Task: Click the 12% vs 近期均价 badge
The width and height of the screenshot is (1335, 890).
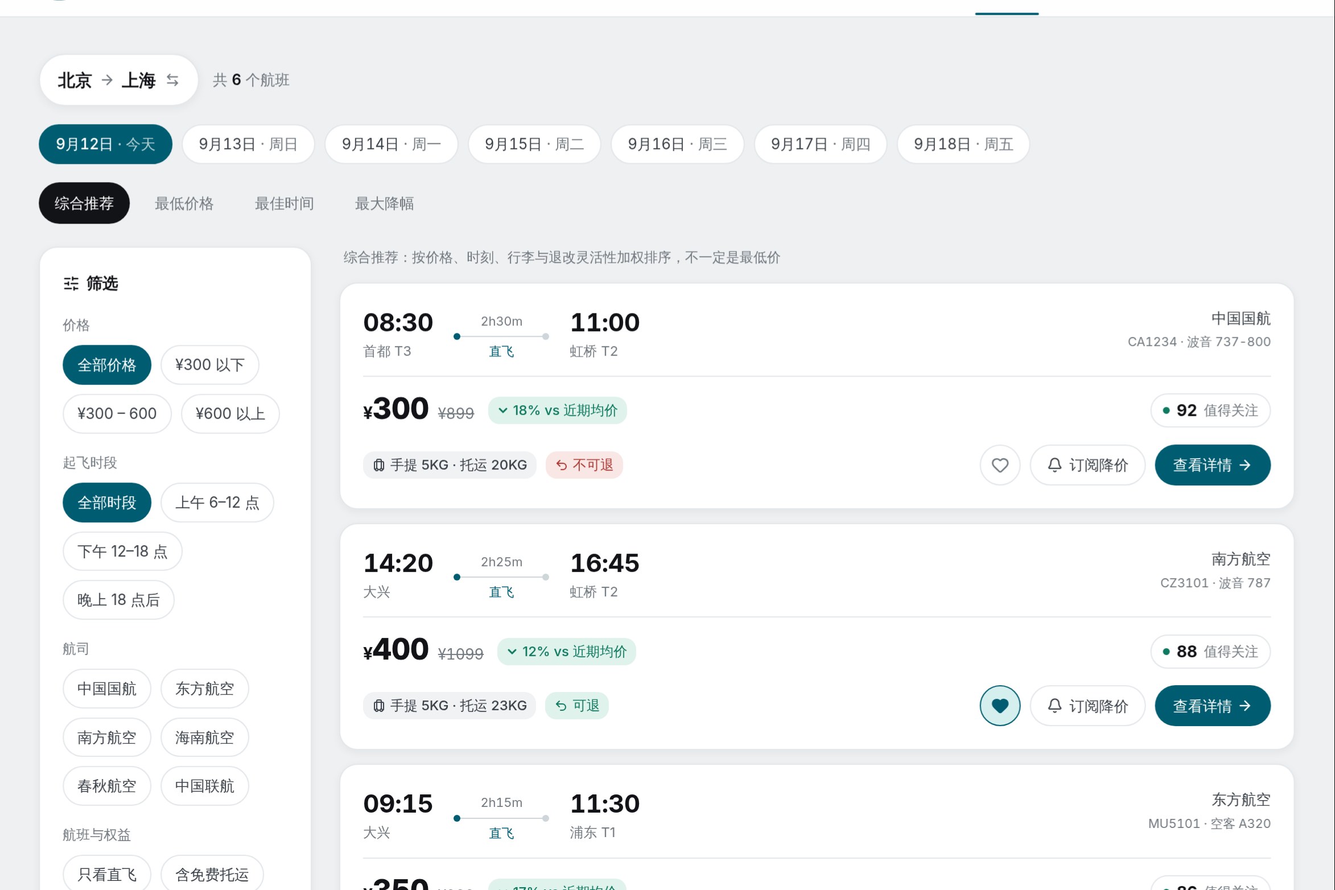Action: point(567,651)
